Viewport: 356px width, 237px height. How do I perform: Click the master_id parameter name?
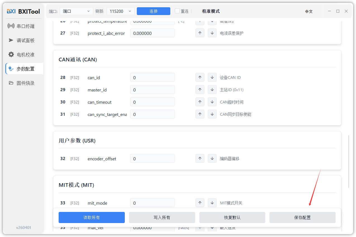coord(97,90)
